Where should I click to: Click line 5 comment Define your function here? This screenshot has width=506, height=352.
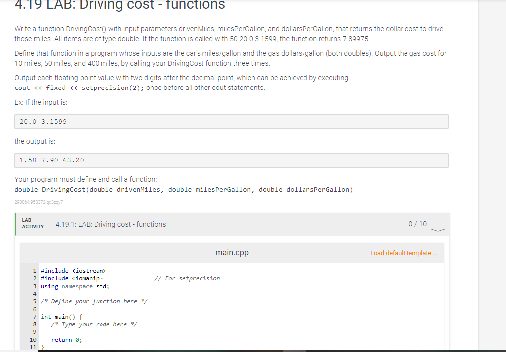click(x=94, y=301)
